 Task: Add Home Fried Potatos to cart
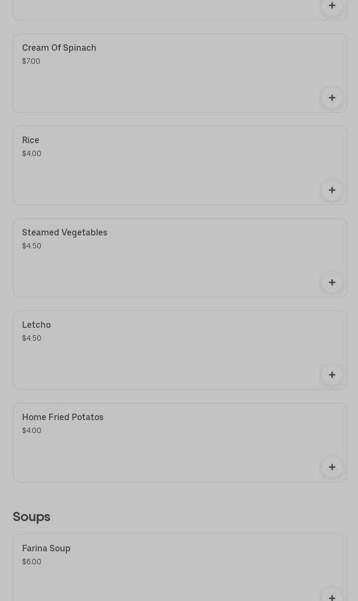click(x=332, y=467)
